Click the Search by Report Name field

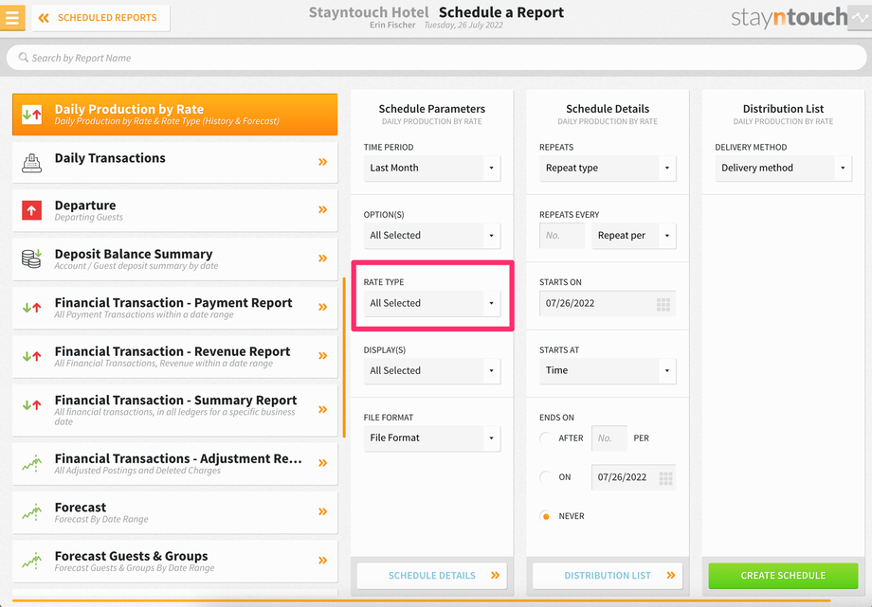click(x=436, y=58)
